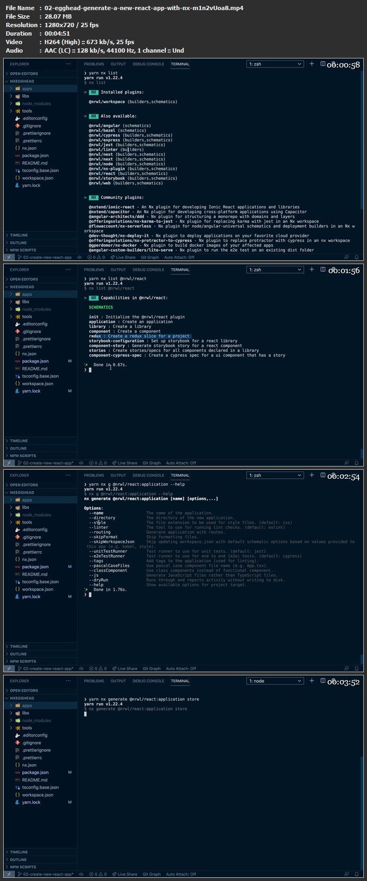367x881 pixels.
Task: Click the .editorconfig file icon in 00:00:58 frame
Action: pyautogui.click(x=18, y=118)
